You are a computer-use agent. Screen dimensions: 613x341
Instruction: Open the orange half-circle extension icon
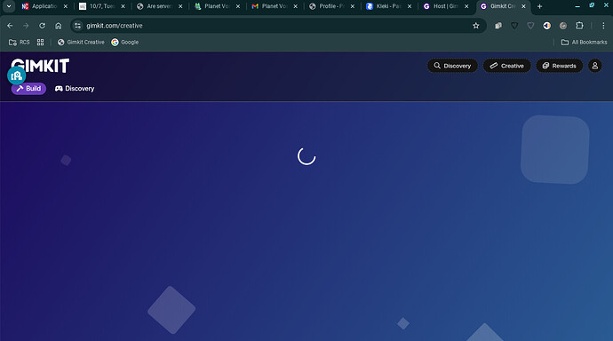pyautogui.click(x=547, y=26)
